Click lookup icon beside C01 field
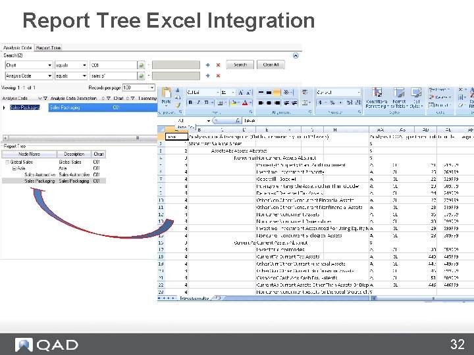 [x=141, y=65]
